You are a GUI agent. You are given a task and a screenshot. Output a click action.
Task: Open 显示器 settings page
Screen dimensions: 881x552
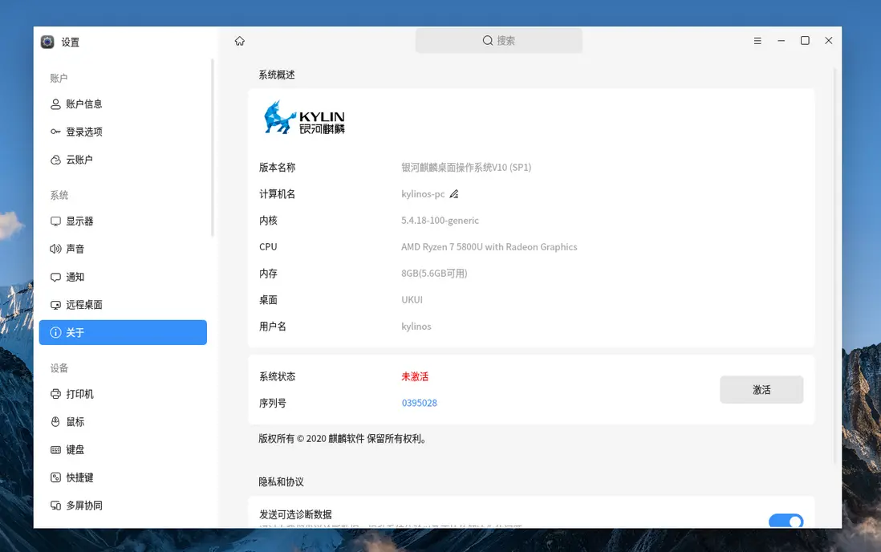[123, 221]
